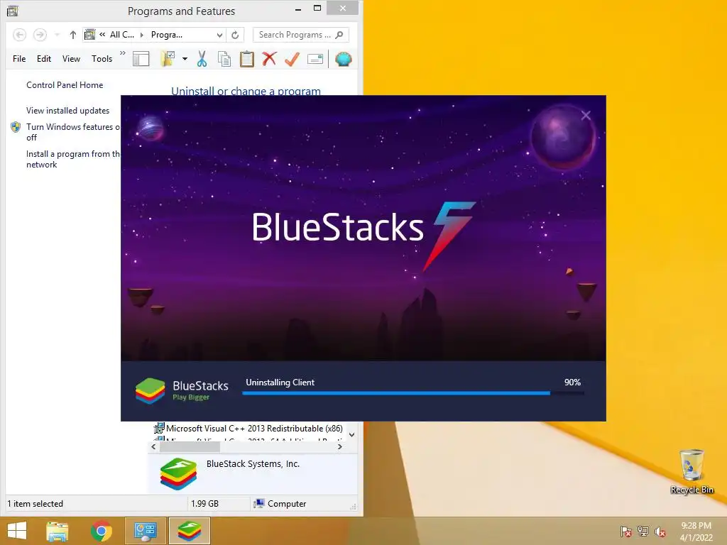
Task: Open the recent locations dropdown arrow
Action: (x=57, y=35)
